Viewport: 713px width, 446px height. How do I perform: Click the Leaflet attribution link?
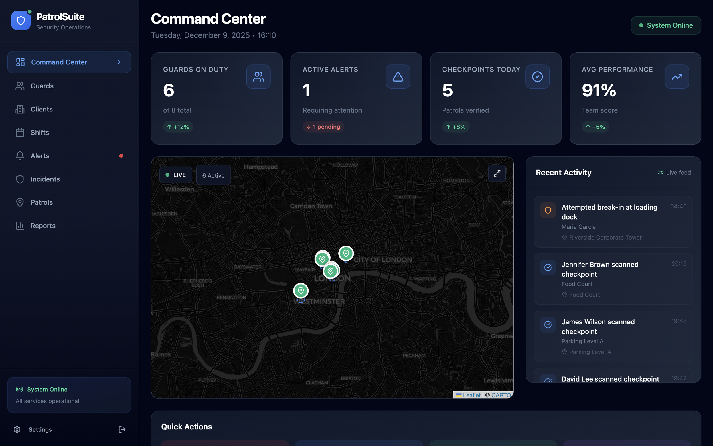coord(471,395)
